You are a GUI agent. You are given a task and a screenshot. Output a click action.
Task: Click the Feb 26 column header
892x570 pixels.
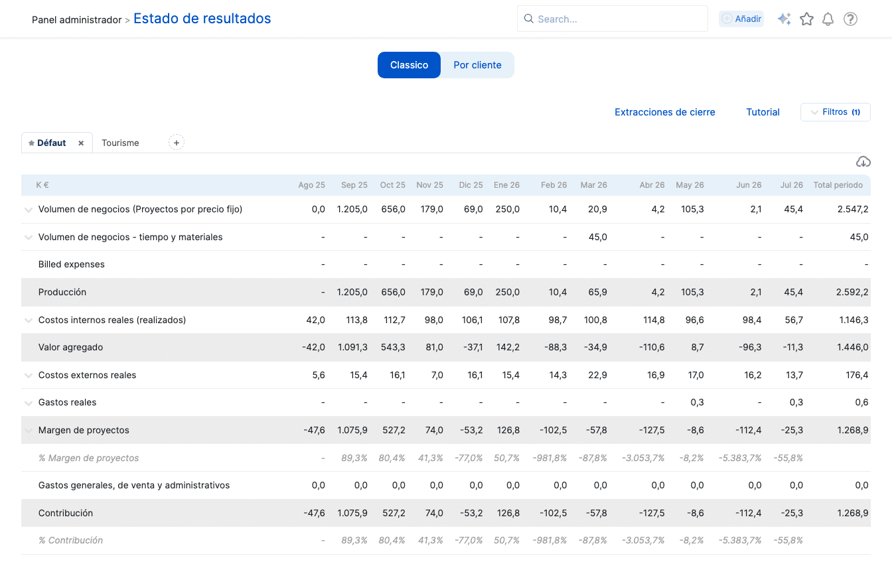[554, 185]
